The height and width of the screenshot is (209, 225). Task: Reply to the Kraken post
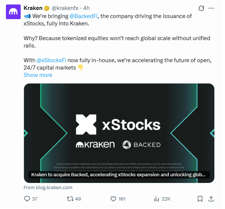point(27,199)
